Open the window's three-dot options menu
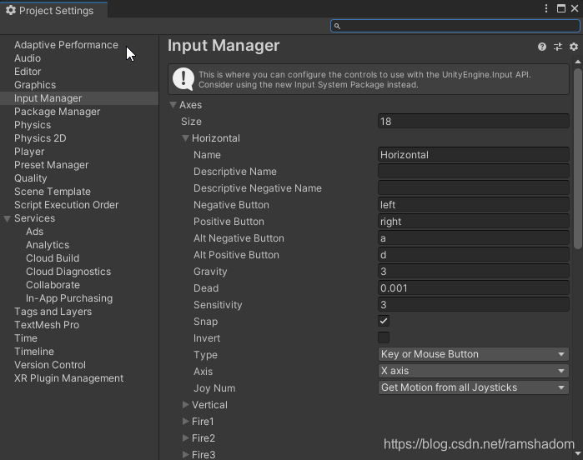 (x=547, y=9)
